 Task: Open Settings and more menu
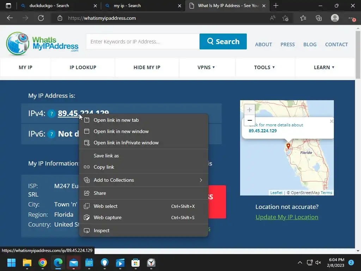[351, 18]
